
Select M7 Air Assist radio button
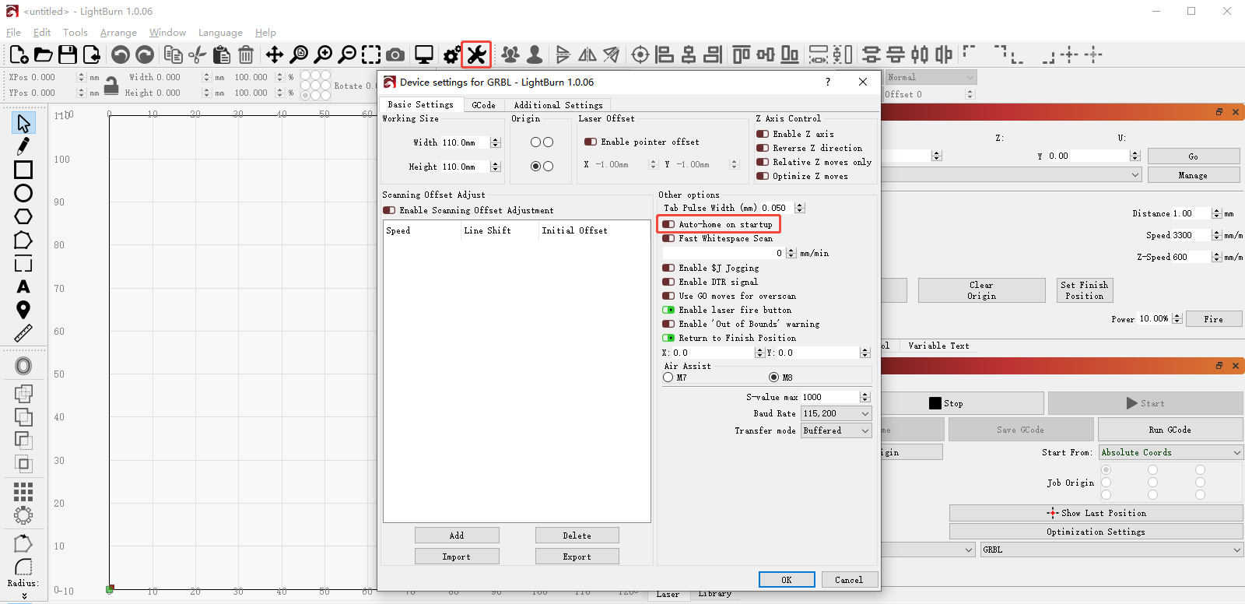coord(668,377)
